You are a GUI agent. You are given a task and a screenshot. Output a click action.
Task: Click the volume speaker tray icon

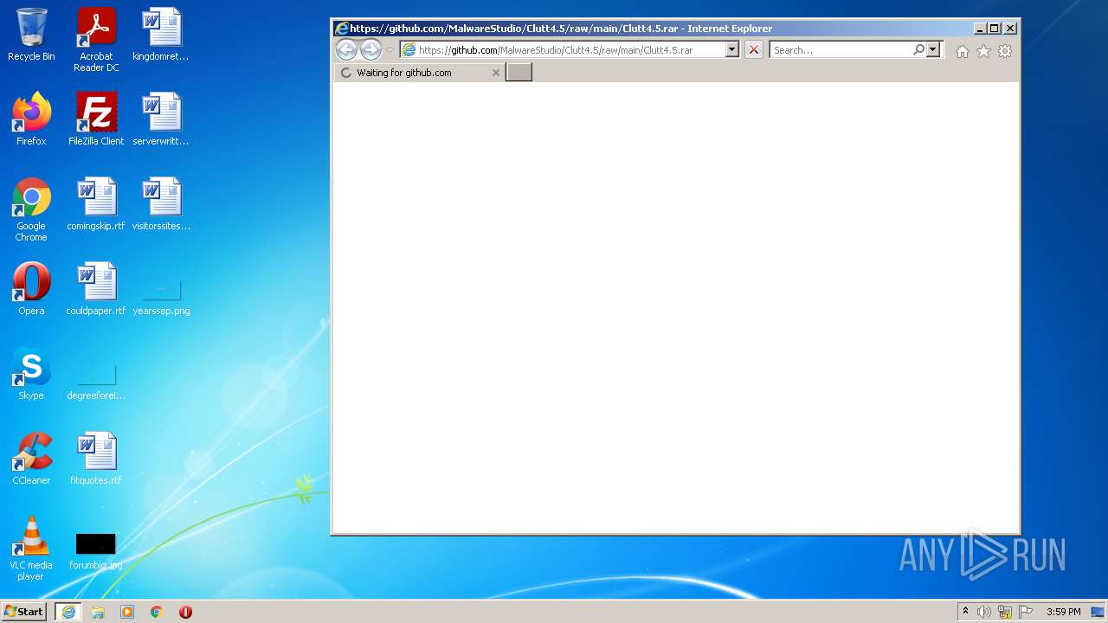(984, 612)
